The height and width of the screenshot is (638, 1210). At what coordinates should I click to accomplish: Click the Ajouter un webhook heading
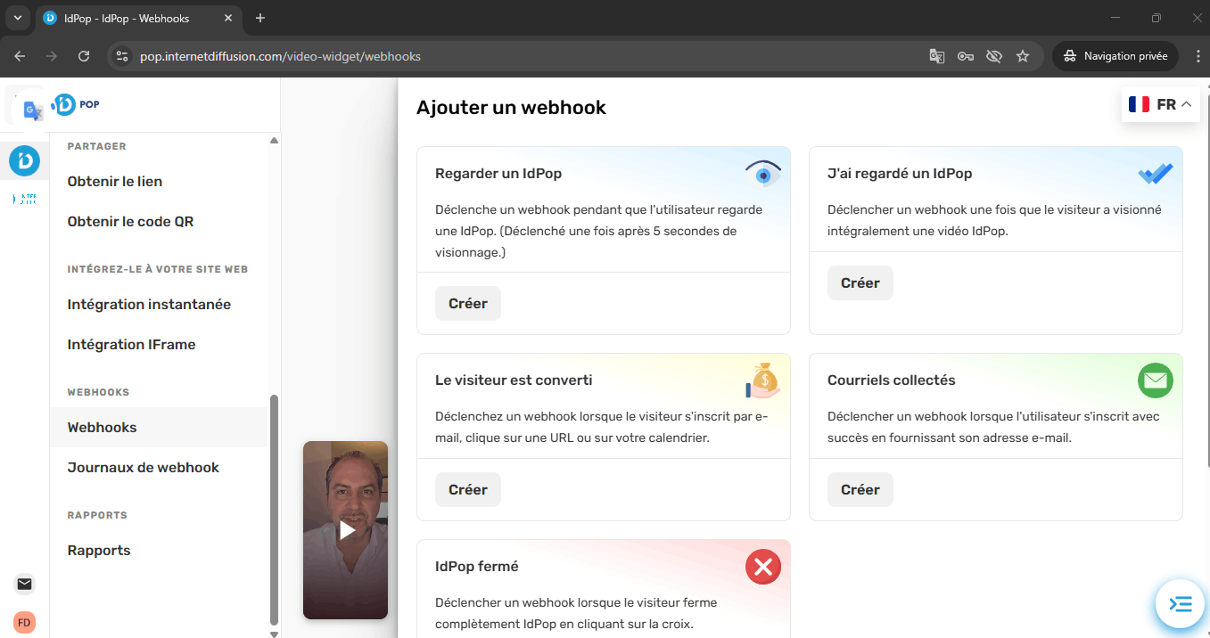511,108
